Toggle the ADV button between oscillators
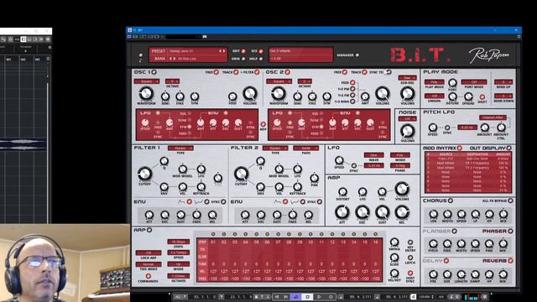The image size is (537, 302). pyautogui.click(x=263, y=124)
